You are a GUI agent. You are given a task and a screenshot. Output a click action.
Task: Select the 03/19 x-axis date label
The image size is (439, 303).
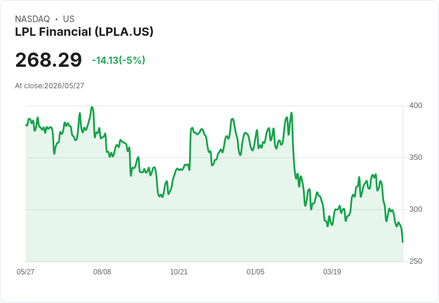[x=332, y=271]
